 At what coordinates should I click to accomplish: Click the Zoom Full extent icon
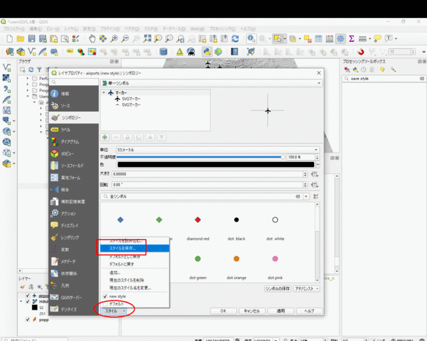[147, 39]
